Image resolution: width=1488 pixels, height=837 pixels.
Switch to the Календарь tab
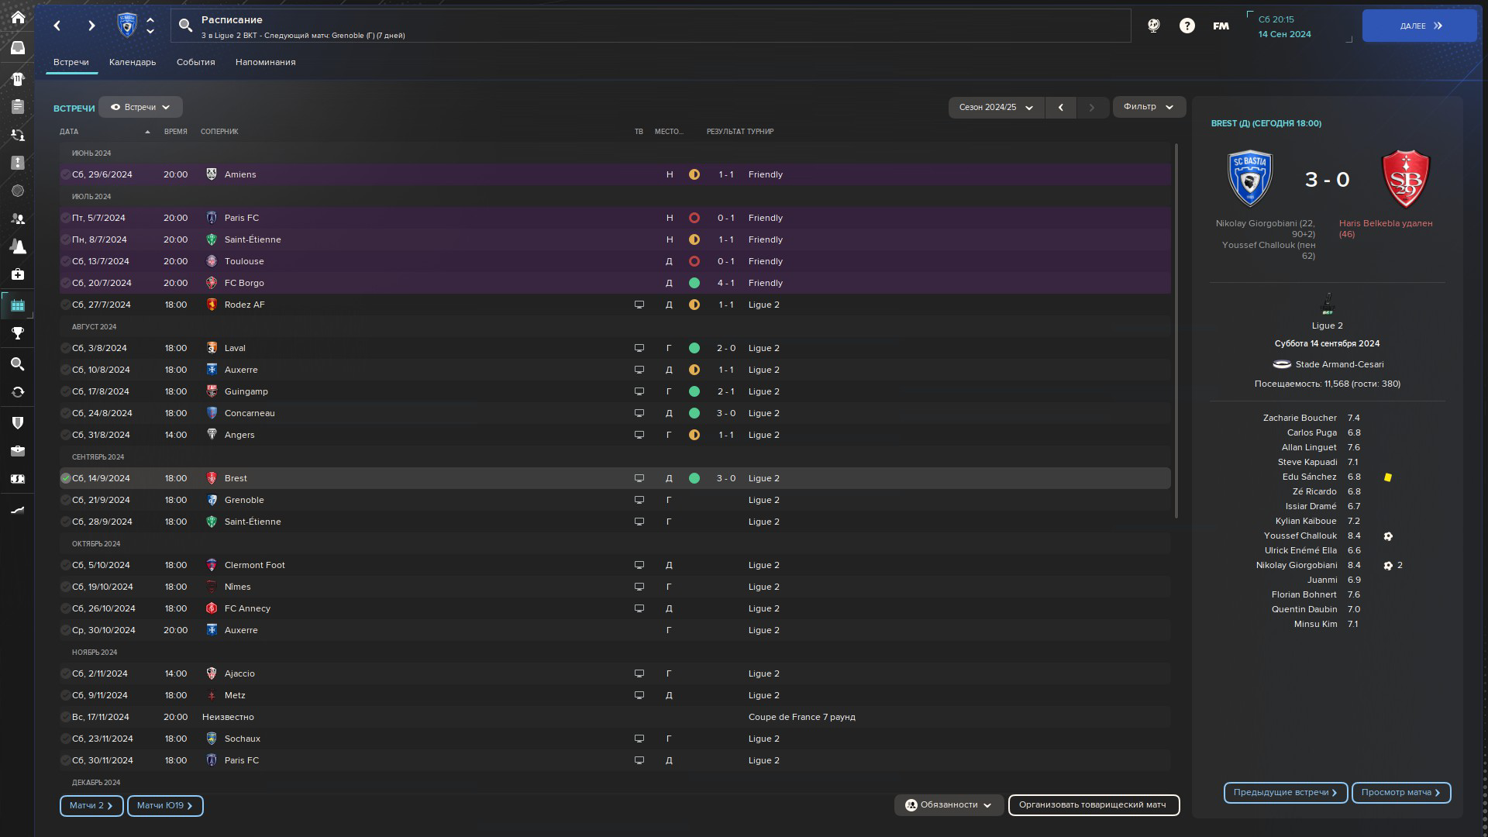(x=133, y=62)
